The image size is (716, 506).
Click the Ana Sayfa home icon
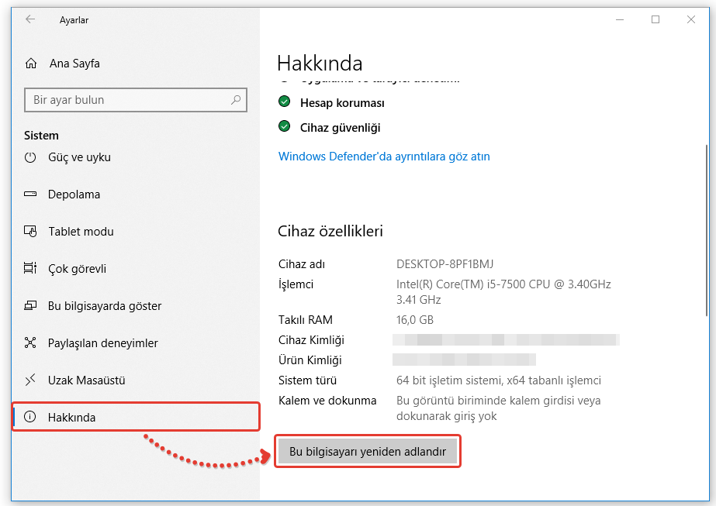[x=31, y=64]
